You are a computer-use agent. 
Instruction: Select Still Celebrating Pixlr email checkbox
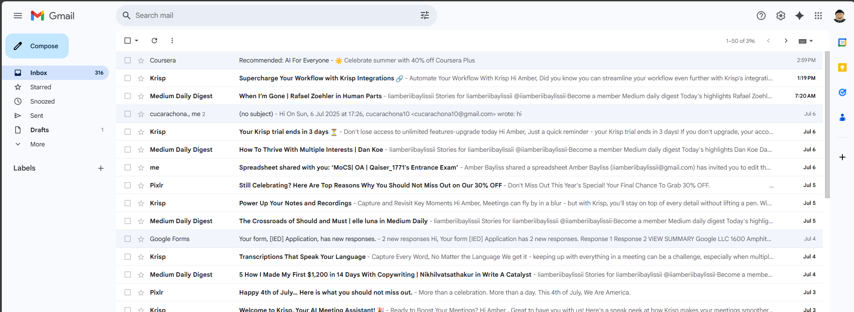pyautogui.click(x=128, y=185)
